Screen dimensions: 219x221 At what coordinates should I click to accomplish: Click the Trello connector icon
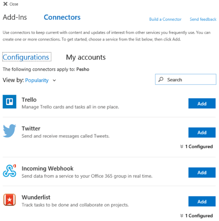(x=9, y=101)
